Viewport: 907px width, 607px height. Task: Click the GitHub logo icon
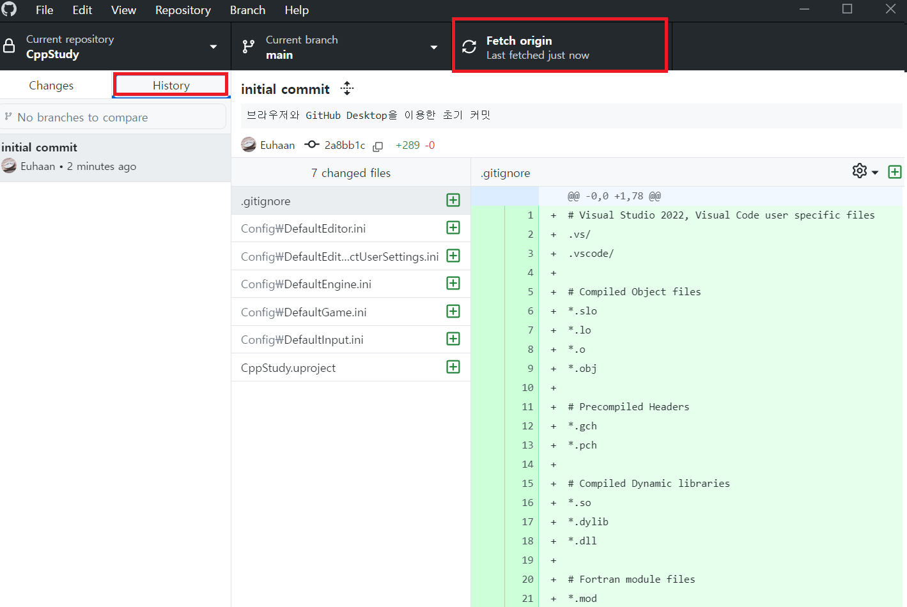point(9,9)
